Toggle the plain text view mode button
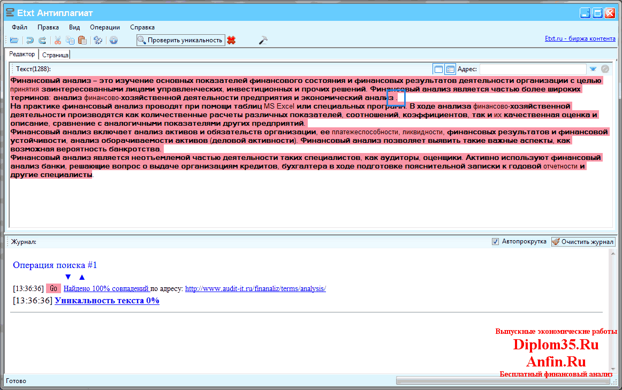 pos(438,69)
